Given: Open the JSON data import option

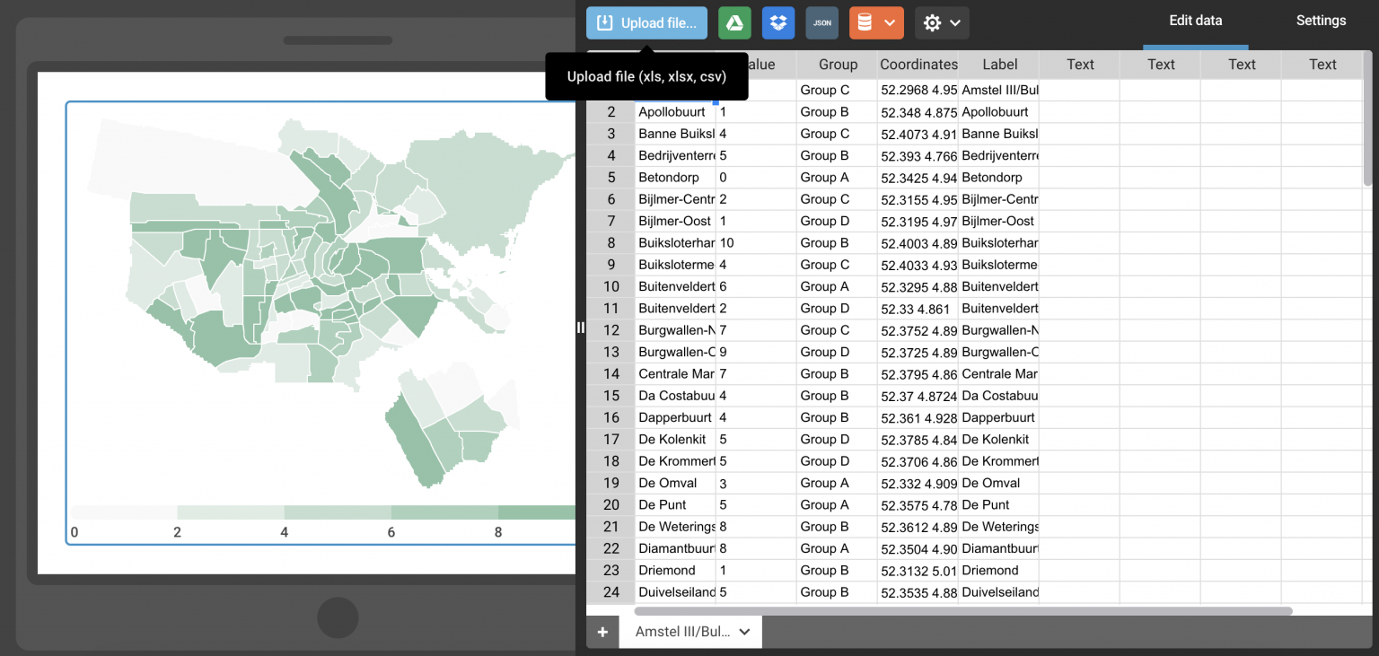Looking at the screenshot, I should pos(821,22).
